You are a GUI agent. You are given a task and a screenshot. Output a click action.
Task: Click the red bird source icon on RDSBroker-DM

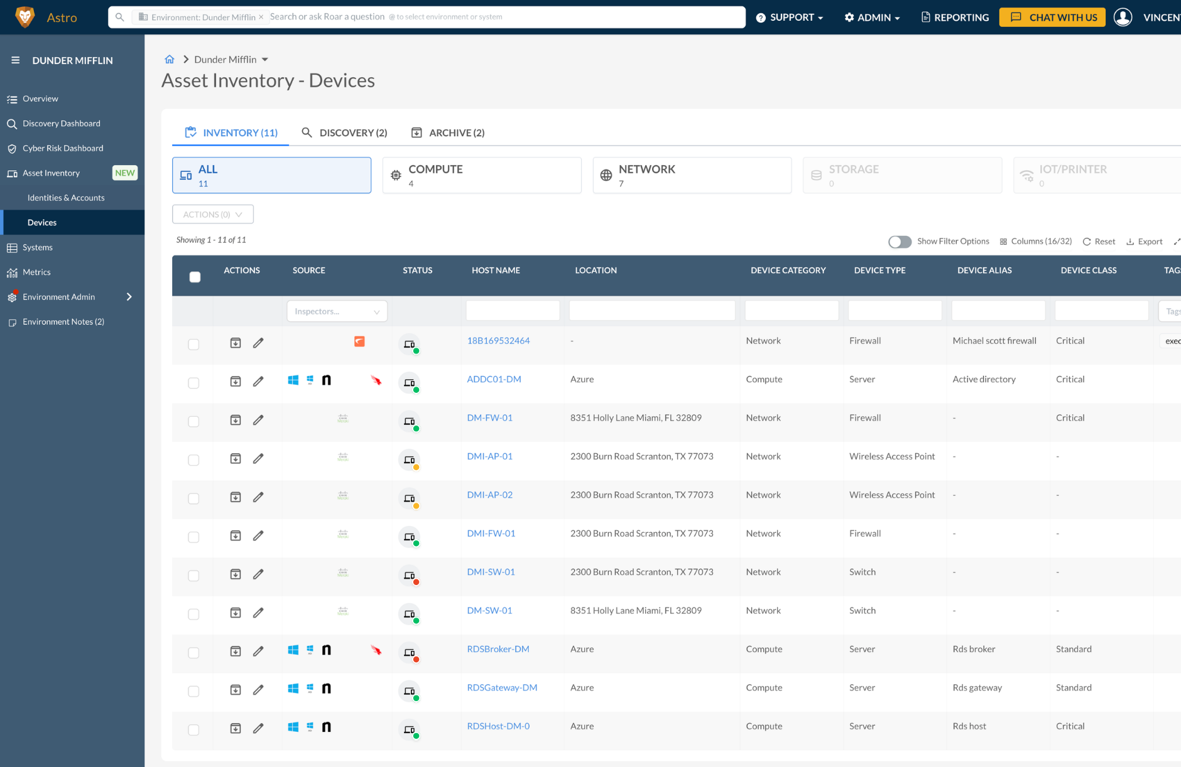pos(376,650)
